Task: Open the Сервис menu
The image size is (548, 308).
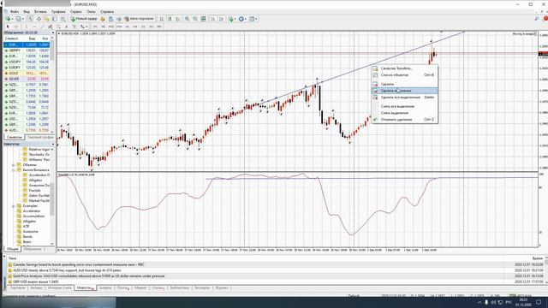Action: [76, 11]
